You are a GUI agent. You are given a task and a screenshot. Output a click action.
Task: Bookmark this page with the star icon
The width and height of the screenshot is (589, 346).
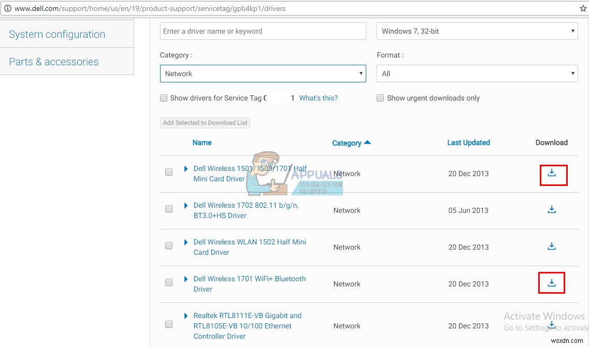(x=583, y=8)
